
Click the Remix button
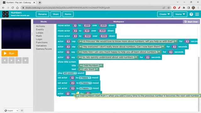tap(68, 14)
